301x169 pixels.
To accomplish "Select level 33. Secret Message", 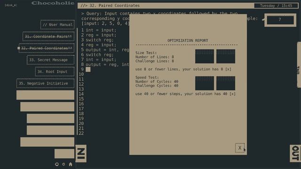I will (x=50, y=60).
